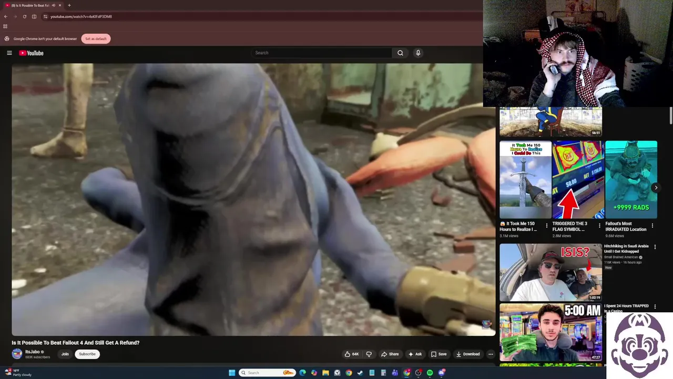The image size is (673, 379).
Task: Open the Share dialog button
Action: point(390,354)
